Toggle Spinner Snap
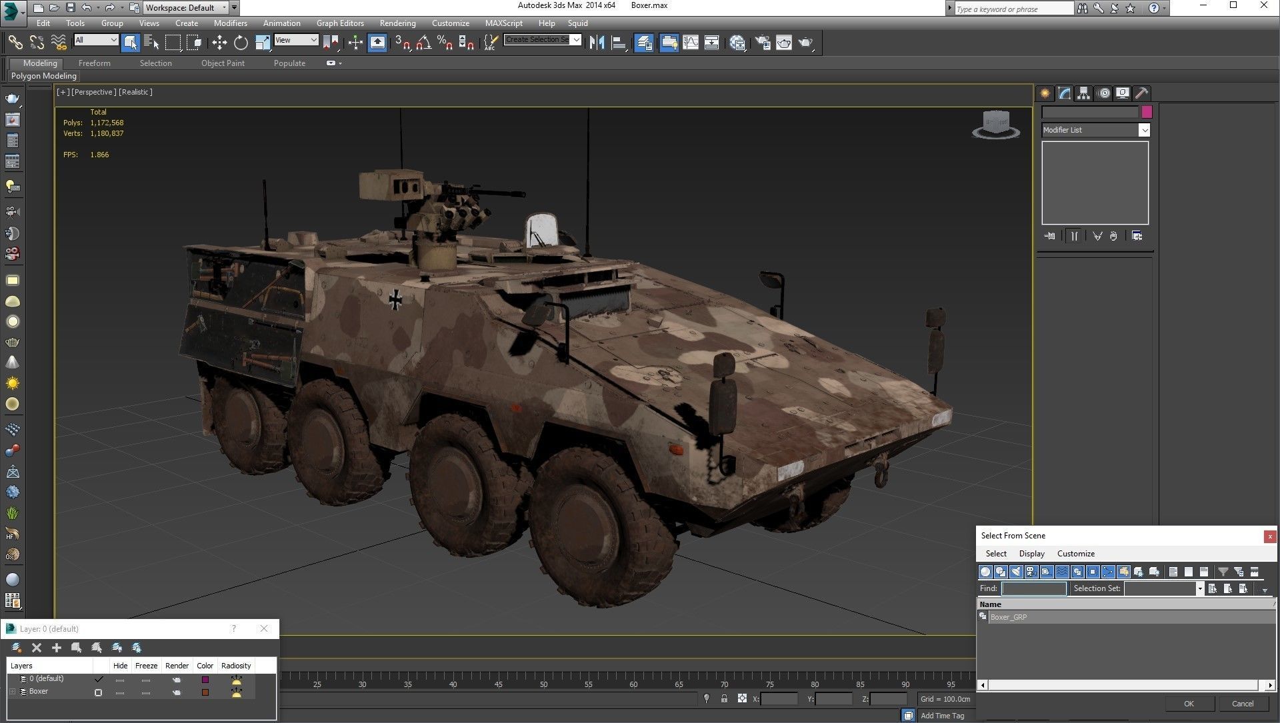Screen dimensions: 1280x723 tap(467, 43)
